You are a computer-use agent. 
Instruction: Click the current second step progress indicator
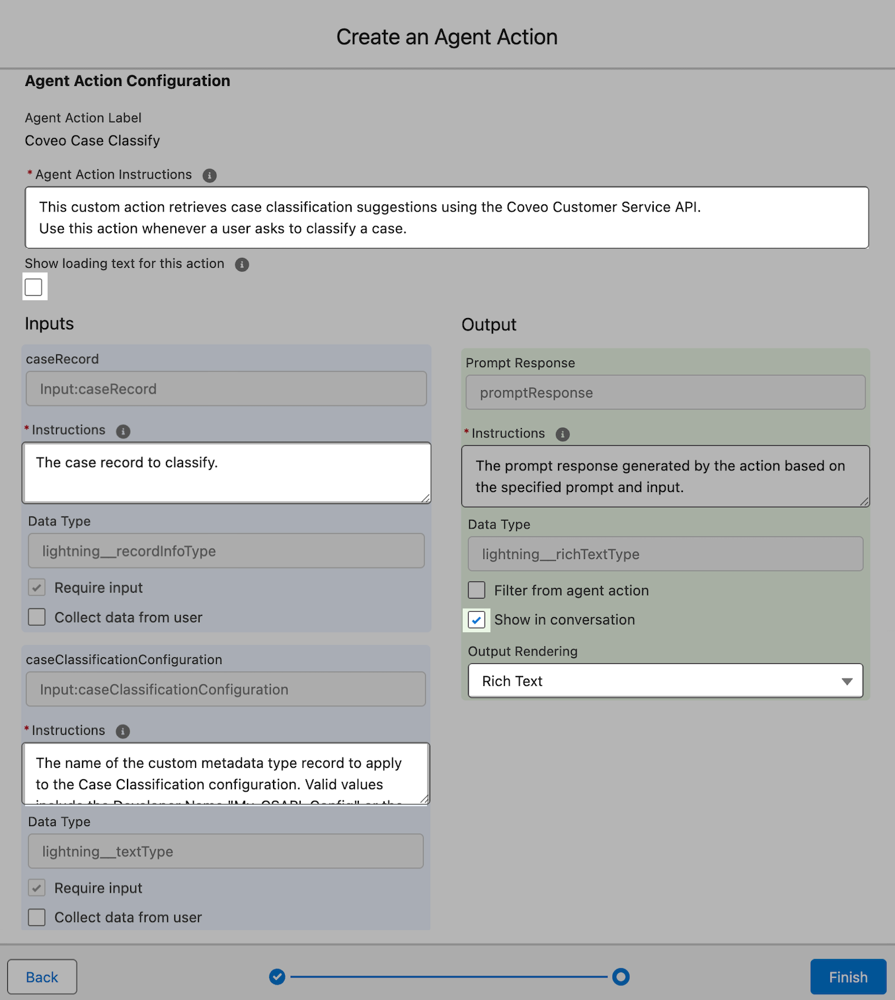621,977
